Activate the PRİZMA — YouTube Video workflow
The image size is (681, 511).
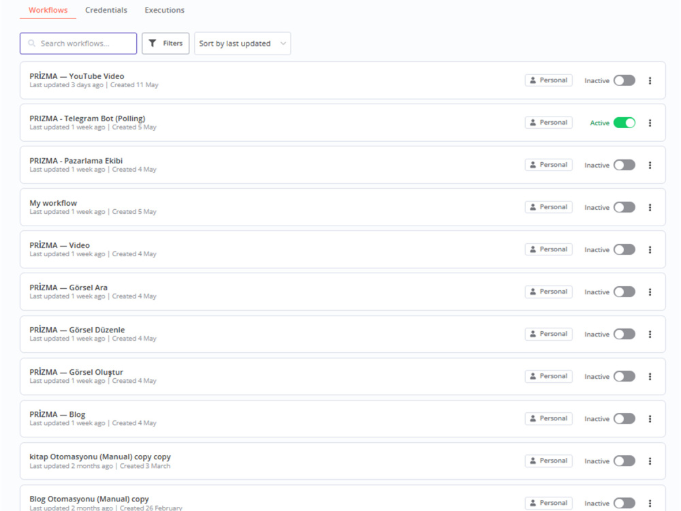click(x=624, y=80)
